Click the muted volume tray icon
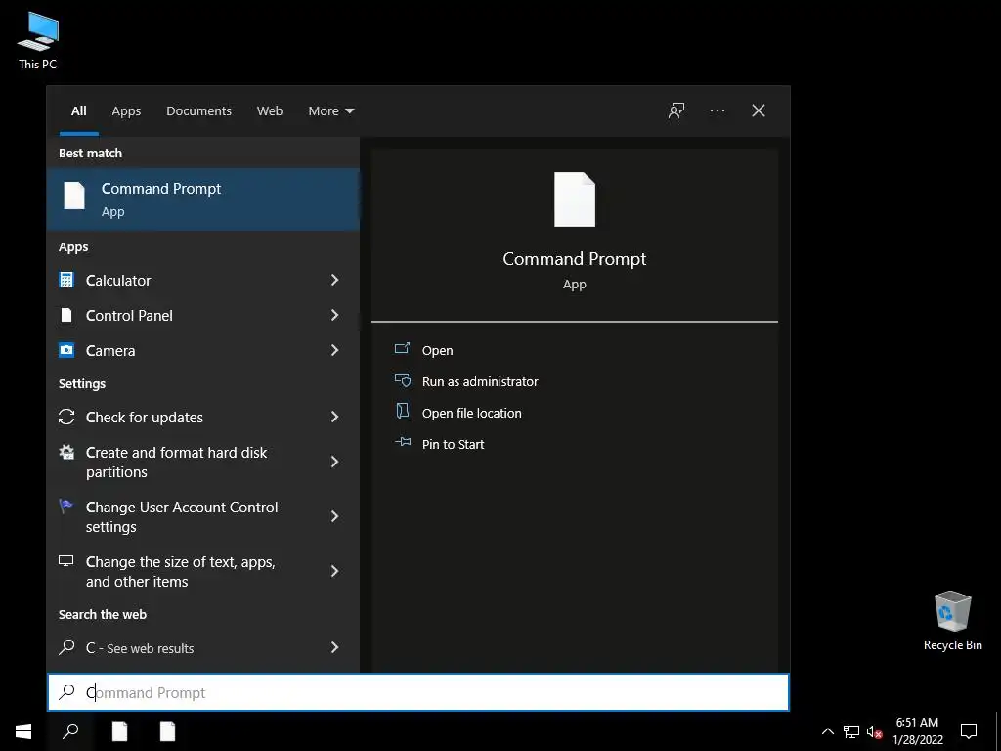Image resolution: width=1001 pixels, height=751 pixels. (x=874, y=731)
